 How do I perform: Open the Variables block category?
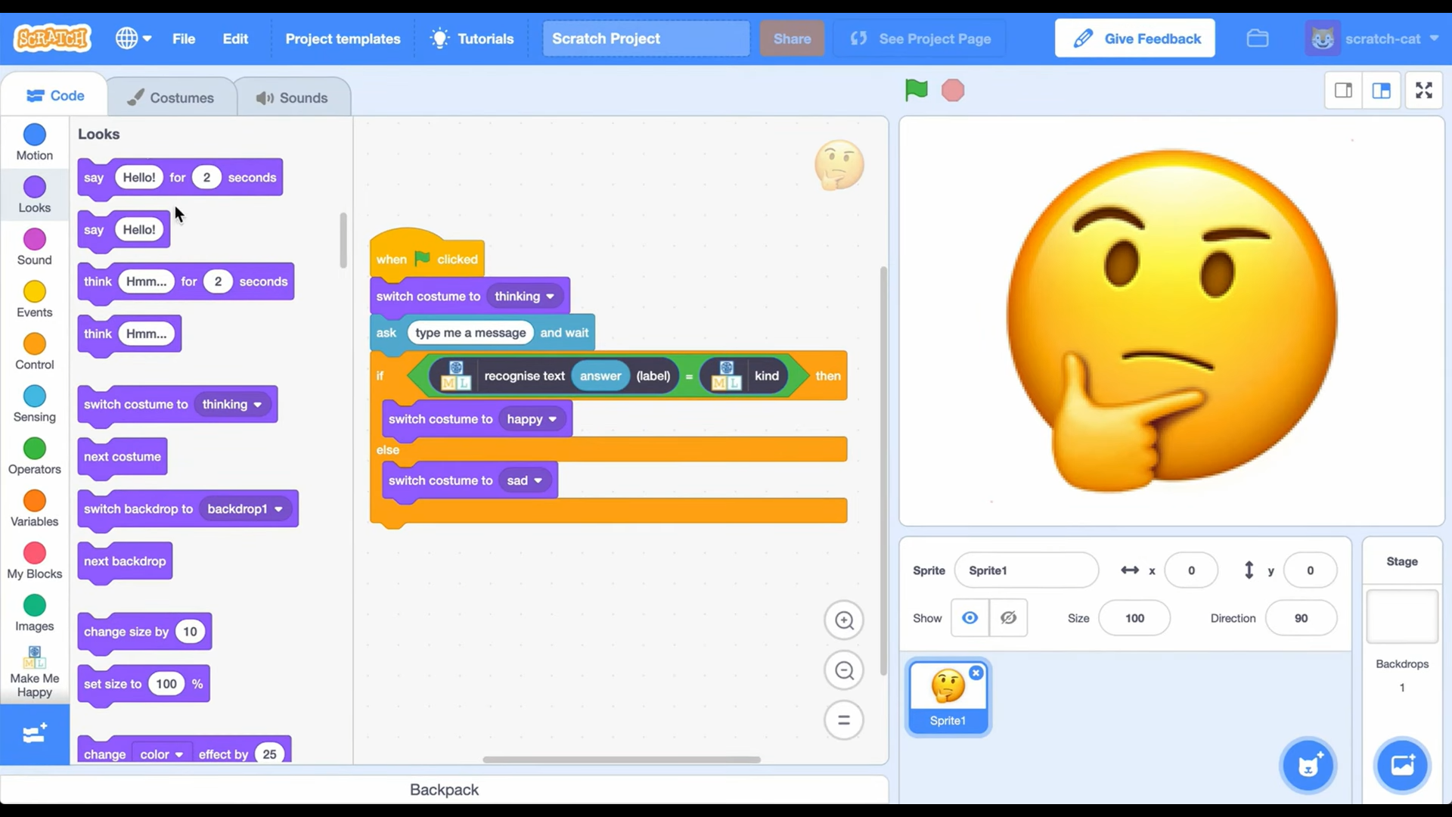click(33, 506)
